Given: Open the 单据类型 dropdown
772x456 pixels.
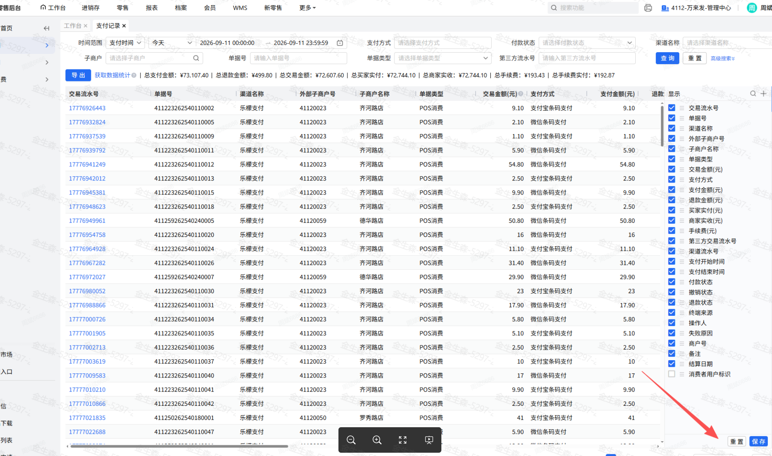Looking at the screenshot, I should coord(443,58).
